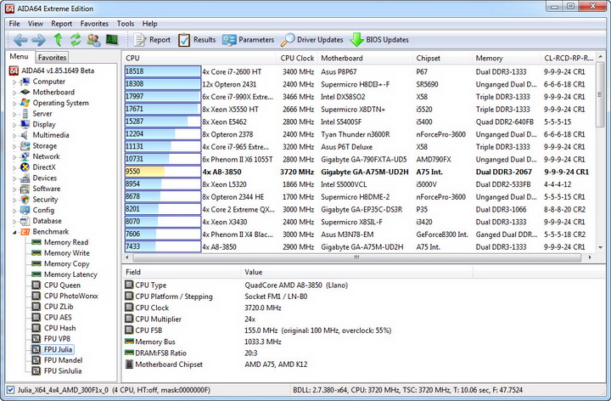Sort results by Chipset column header
Screen dimensions: 611x401
442,58
